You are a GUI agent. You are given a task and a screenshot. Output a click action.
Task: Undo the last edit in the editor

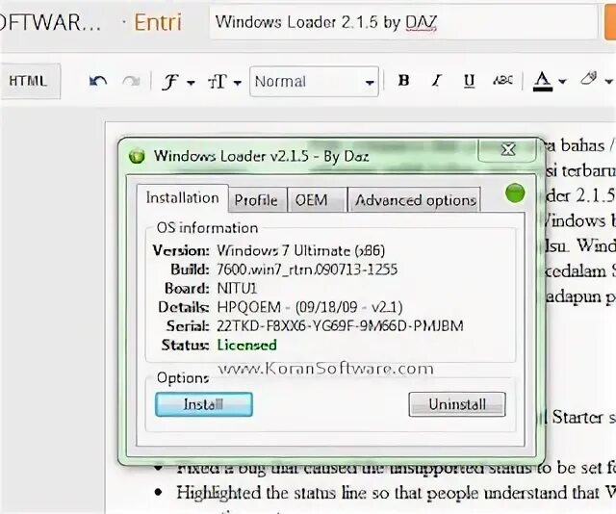[98, 81]
